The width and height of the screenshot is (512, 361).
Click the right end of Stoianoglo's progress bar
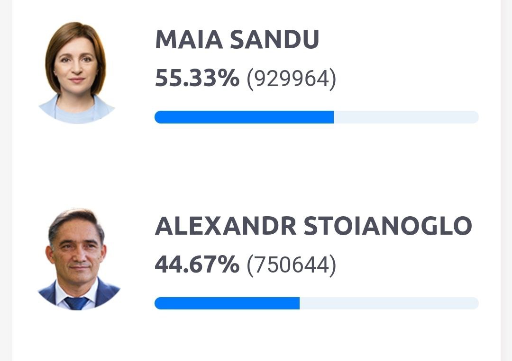(x=475, y=303)
